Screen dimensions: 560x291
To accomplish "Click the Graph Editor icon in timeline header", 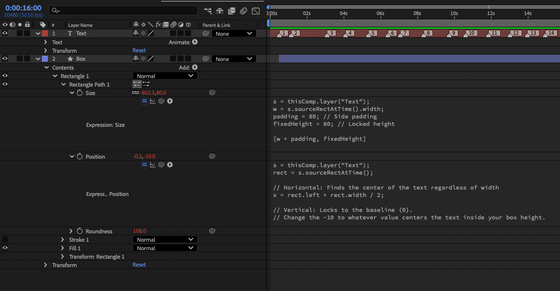I will 256,10.
